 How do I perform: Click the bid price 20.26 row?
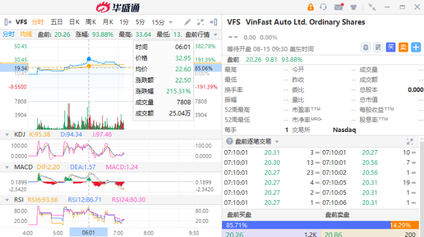pyautogui.click(x=271, y=234)
